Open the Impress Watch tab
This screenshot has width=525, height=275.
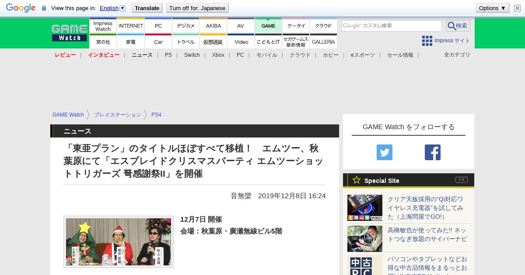(103, 26)
